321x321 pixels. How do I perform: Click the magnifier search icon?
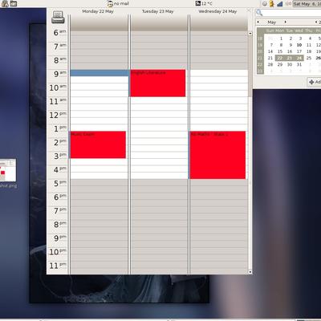click(259, 12)
